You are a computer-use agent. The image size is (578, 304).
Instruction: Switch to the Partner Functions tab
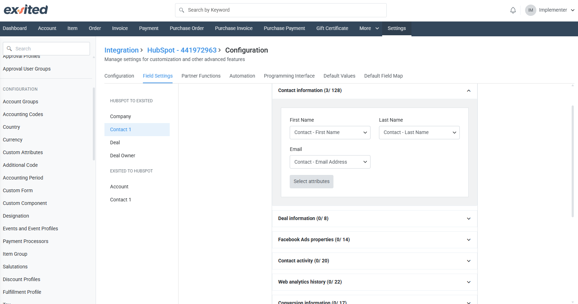pyautogui.click(x=201, y=76)
